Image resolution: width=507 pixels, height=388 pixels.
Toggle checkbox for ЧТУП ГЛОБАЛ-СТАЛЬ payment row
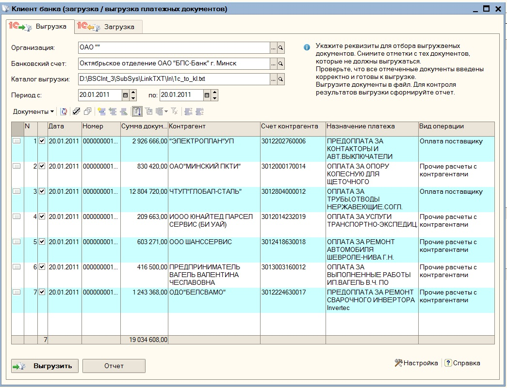42,191
